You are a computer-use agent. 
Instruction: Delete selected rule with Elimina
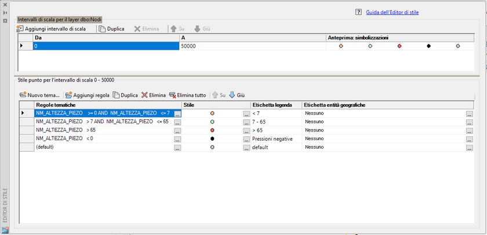pyautogui.click(x=154, y=95)
